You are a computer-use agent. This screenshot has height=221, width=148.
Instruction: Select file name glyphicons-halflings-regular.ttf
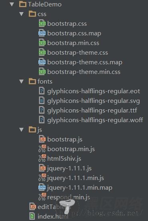coord(92,110)
